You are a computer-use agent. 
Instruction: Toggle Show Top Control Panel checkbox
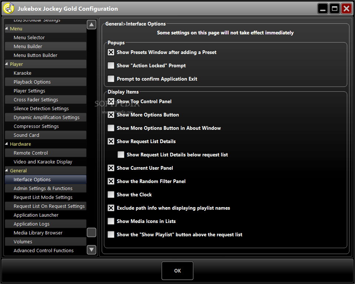click(111, 101)
